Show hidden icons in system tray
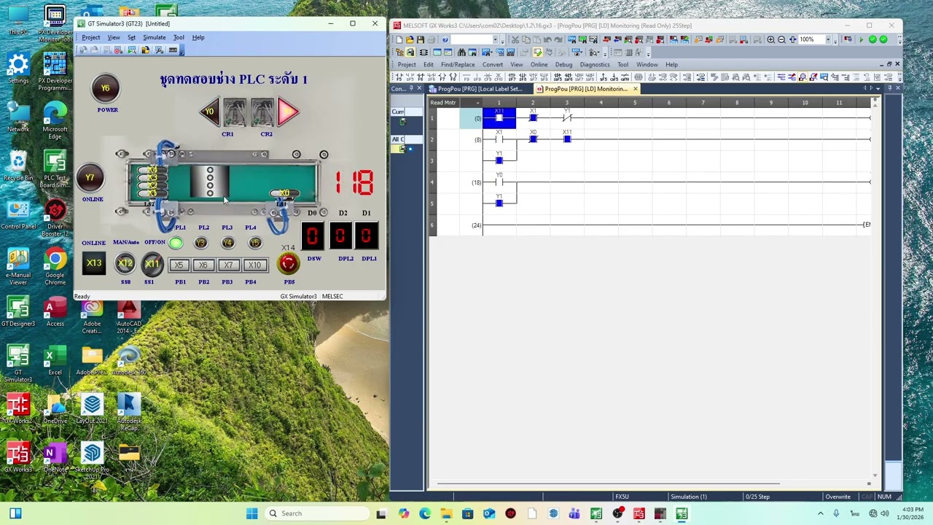 [820, 513]
